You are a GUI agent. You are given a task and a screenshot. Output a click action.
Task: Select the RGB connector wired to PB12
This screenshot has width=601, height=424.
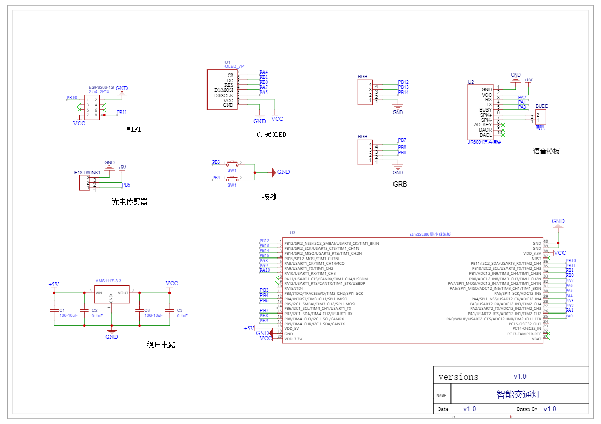[365, 93]
